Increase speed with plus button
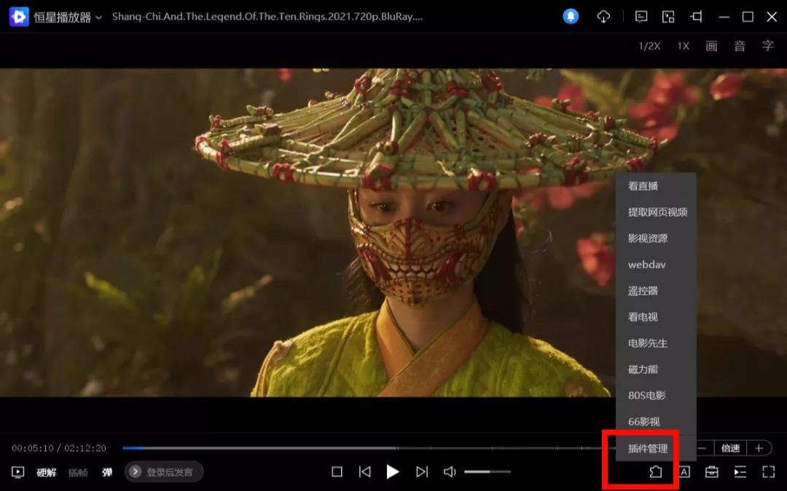The image size is (787, 491). 759,448
